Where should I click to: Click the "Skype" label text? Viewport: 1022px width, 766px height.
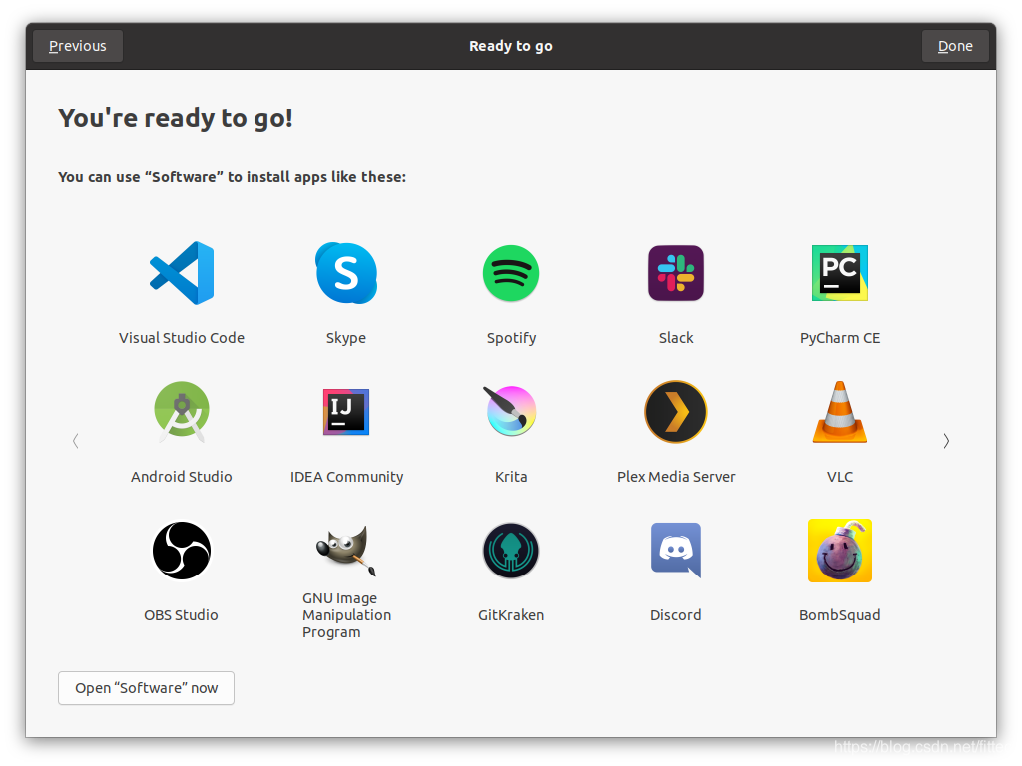pyautogui.click(x=346, y=339)
